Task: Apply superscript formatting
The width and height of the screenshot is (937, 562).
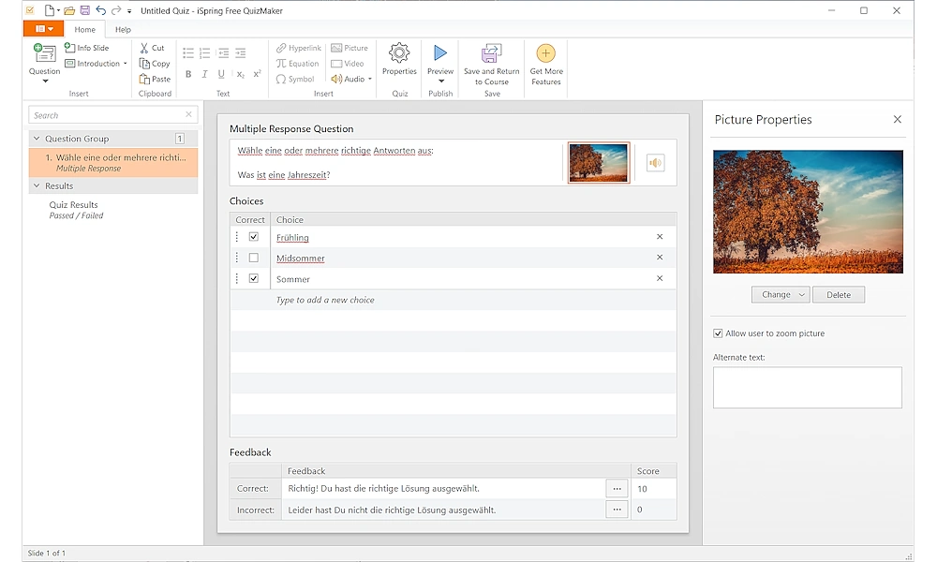Action: pos(257,74)
